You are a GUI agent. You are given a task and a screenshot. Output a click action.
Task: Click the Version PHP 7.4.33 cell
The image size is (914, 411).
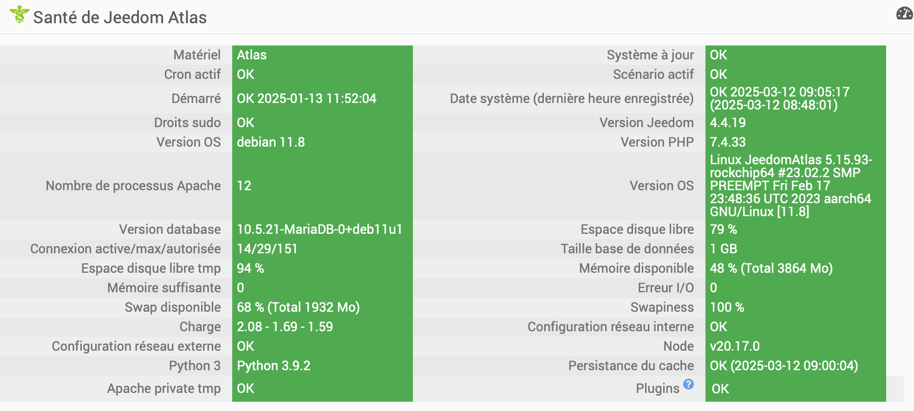point(796,142)
